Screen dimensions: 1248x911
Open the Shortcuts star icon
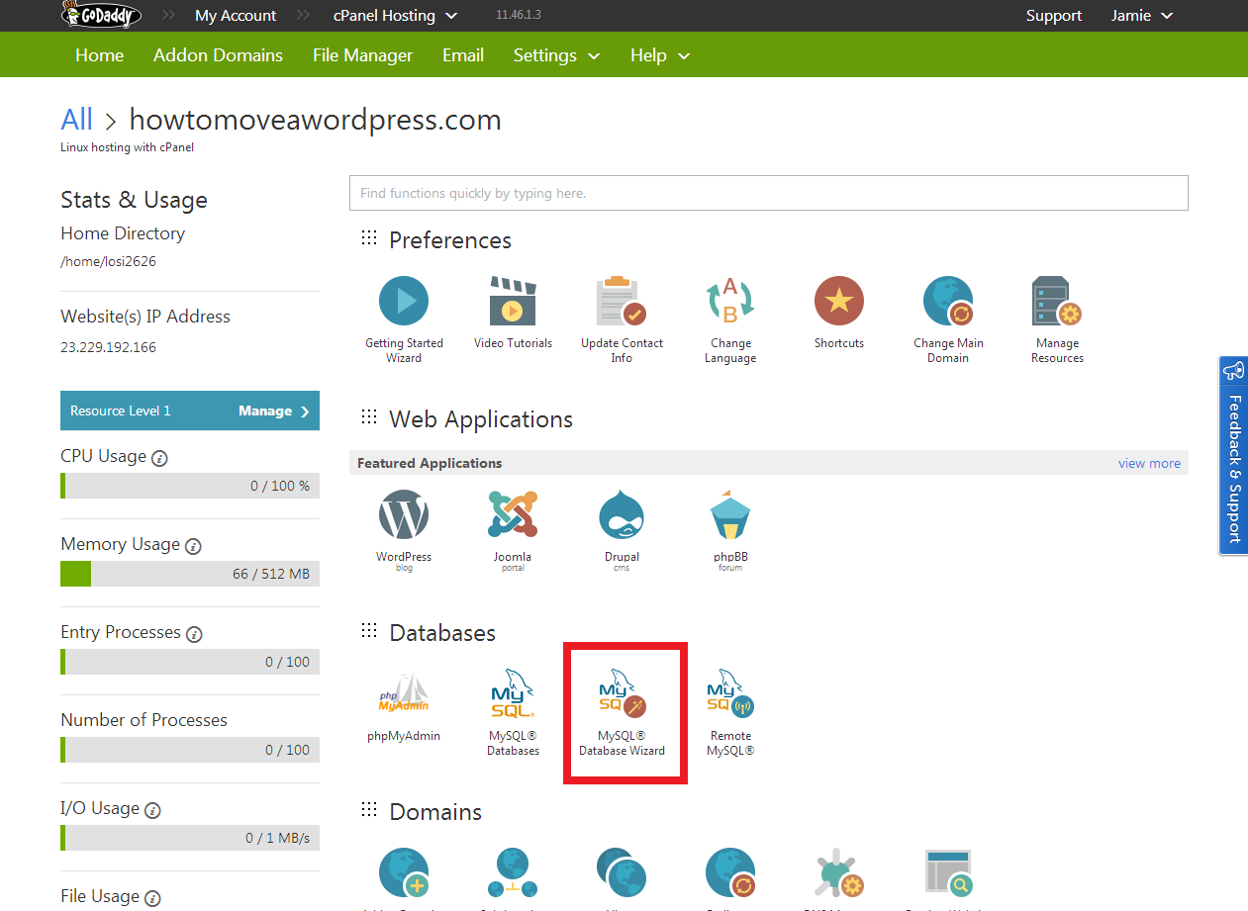coord(839,301)
